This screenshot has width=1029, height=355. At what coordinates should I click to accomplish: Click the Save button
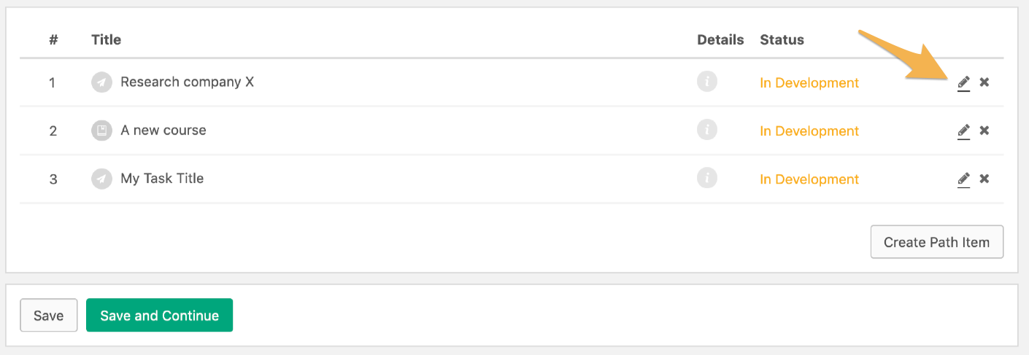[49, 316]
